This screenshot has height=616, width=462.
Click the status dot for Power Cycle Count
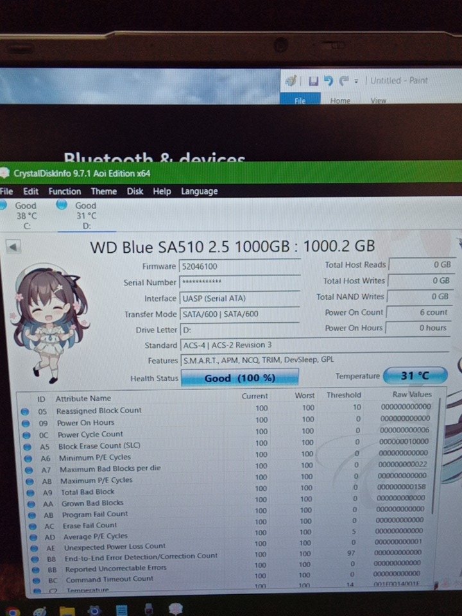(x=27, y=435)
